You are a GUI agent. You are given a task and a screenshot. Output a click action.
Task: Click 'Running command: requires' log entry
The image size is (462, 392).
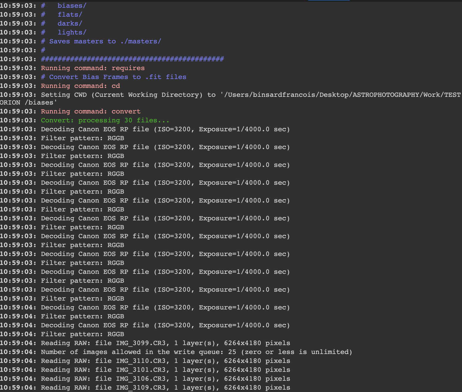93,68
